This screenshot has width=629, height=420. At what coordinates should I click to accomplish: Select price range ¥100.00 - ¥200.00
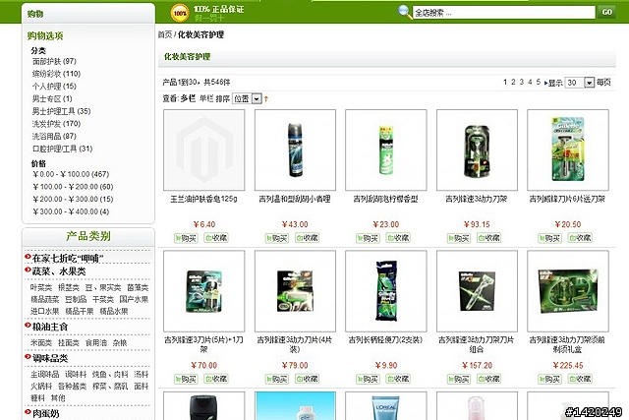pyautogui.click(x=73, y=186)
